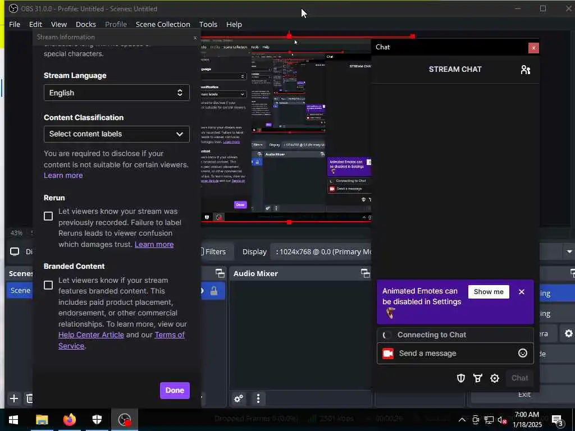The width and height of the screenshot is (575, 431).
Task: Click the Meet Now tray icon
Action: (476, 420)
